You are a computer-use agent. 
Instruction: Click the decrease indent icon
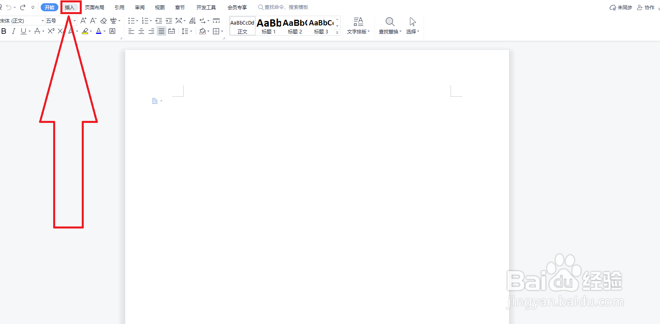tap(159, 21)
